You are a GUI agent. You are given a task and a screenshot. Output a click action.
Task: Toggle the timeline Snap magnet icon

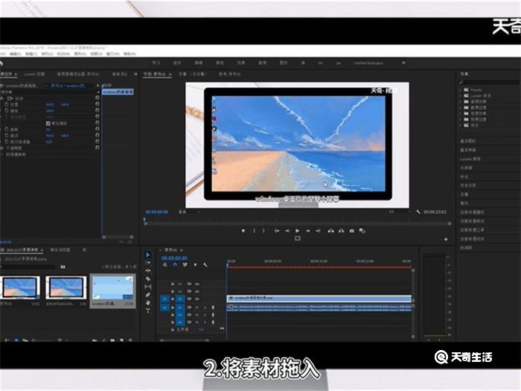coord(175,265)
